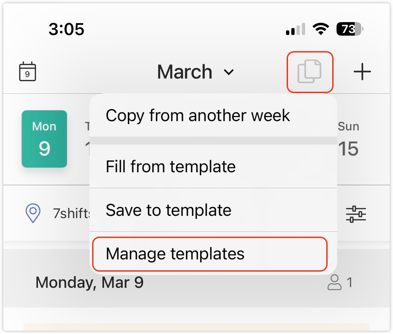Switch to Sun 15 in week strip
The image size is (393, 334).
coord(348,139)
